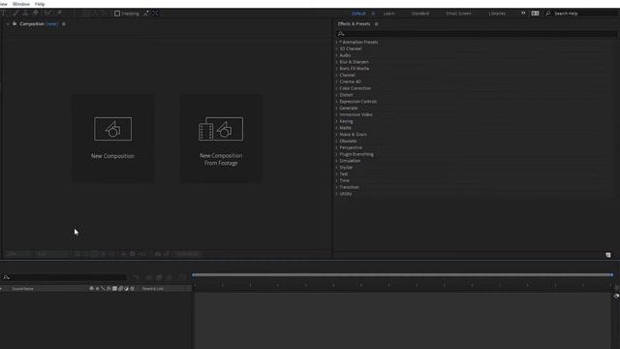Click the motion blur column icon

120,289
